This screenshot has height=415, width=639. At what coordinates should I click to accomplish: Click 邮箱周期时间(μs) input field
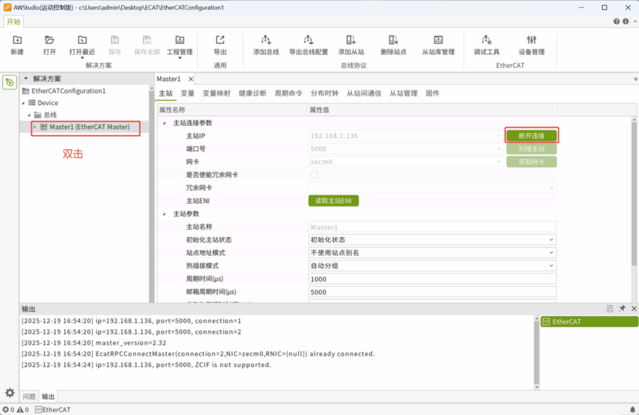pos(433,292)
